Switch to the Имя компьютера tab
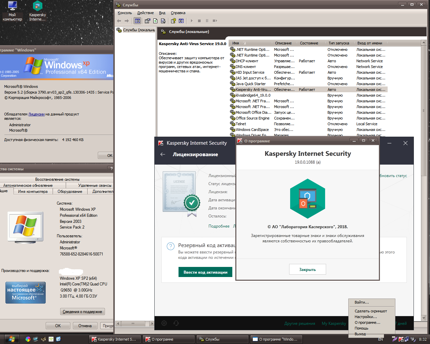The width and height of the screenshot is (430, 344). click(33, 192)
